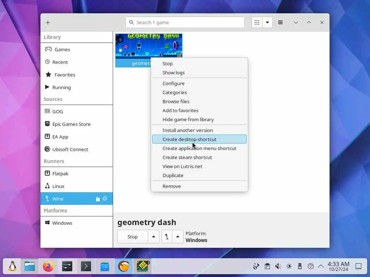Open the application launcher penguin icon
Image resolution: width=370 pixels, height=277 pixels.
(x=12, y=266)
